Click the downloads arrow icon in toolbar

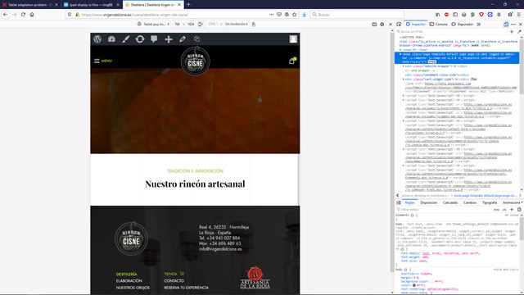tap(304, 15)
